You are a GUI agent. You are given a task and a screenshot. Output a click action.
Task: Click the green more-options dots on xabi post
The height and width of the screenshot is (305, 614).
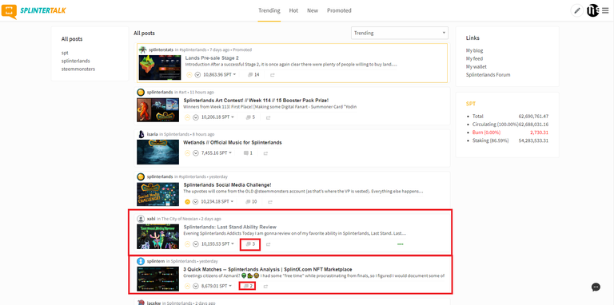pos(401,244)
